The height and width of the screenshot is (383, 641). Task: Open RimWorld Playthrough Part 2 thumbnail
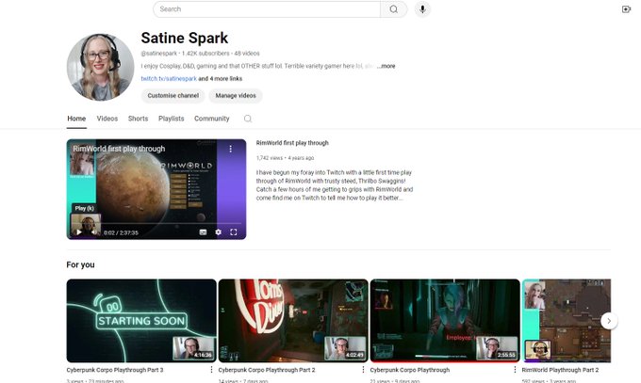pyautogui.click(x=567, y=321)
